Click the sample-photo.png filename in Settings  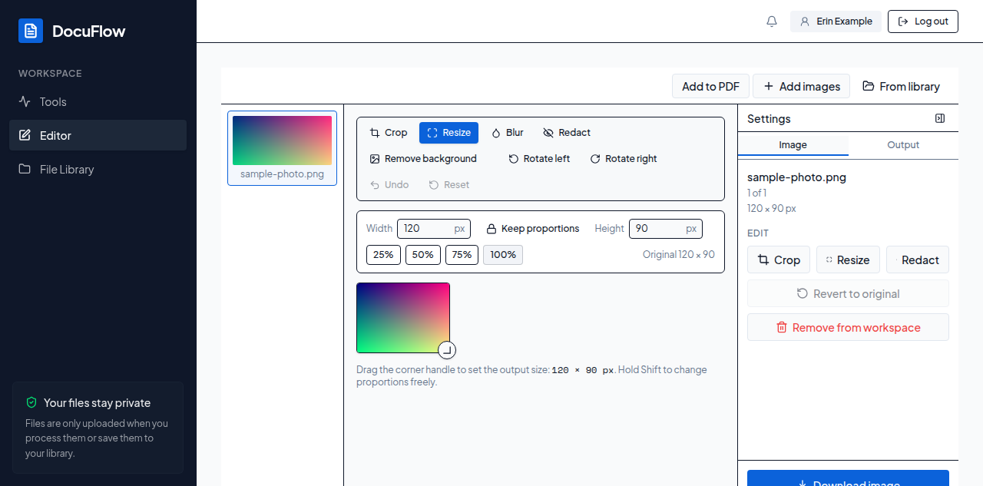coord(796,177)
